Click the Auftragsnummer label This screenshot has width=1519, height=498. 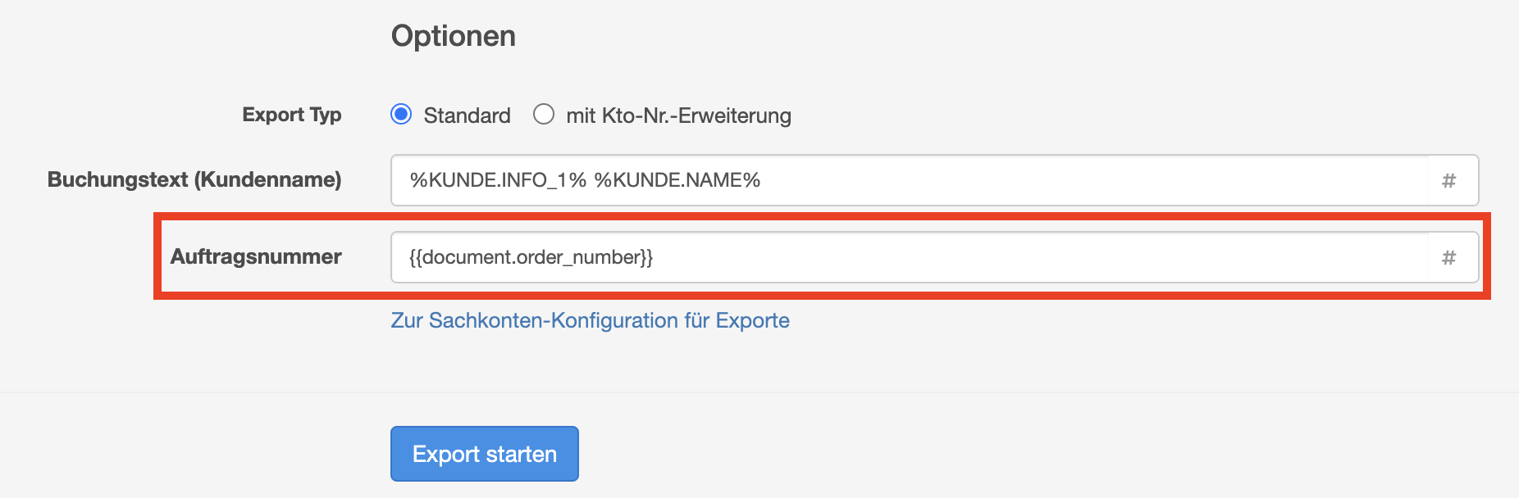(256, 256)
